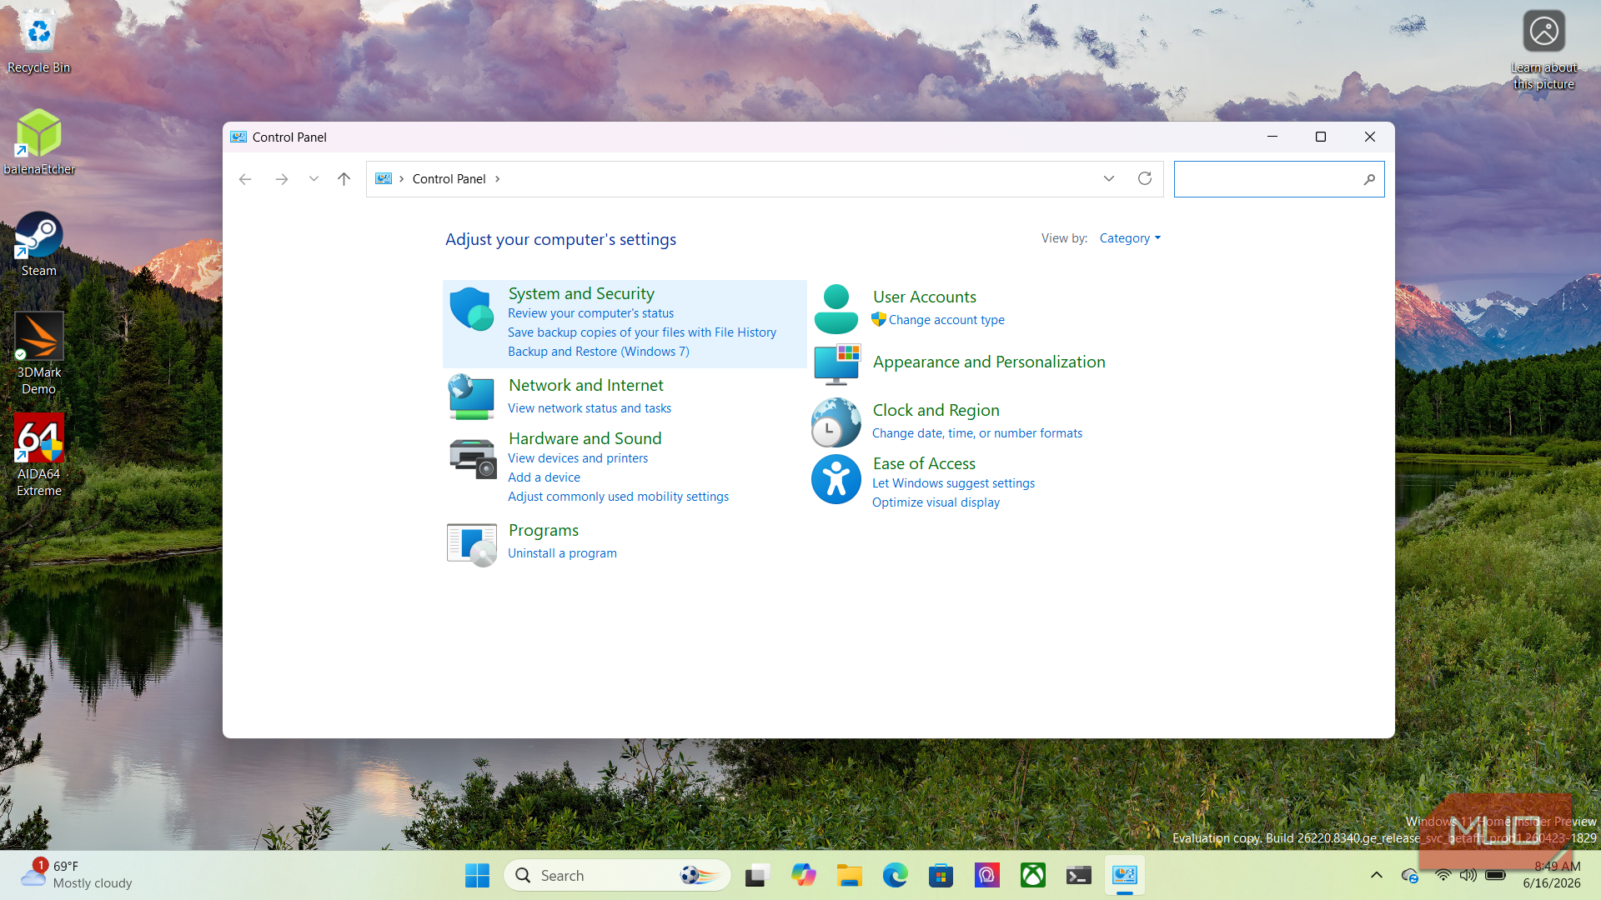Open the Clock and Region icon
The height and width of the screenshot is (900, 1601).
tap(836, 422)
